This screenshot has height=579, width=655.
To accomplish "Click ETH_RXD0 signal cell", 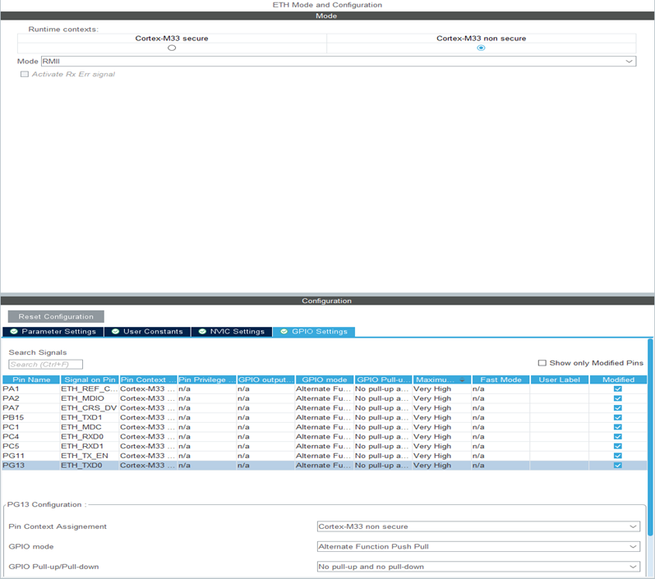I will pyautogui.click(x=90, y=437).
